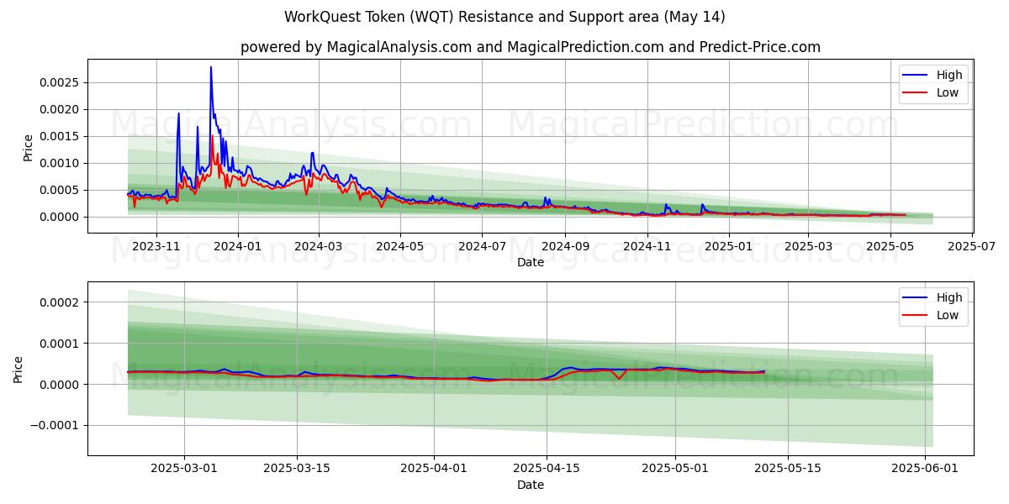
Task: Click the '0.0002' price tick label
Action: tap(61, 302)
